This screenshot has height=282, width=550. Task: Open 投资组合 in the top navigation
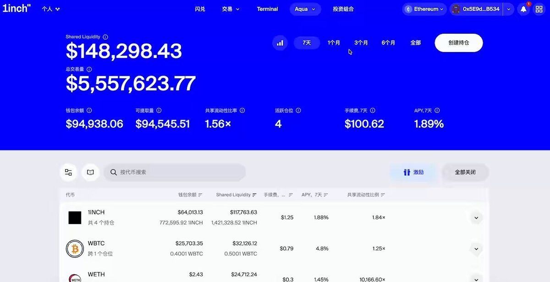343,9
